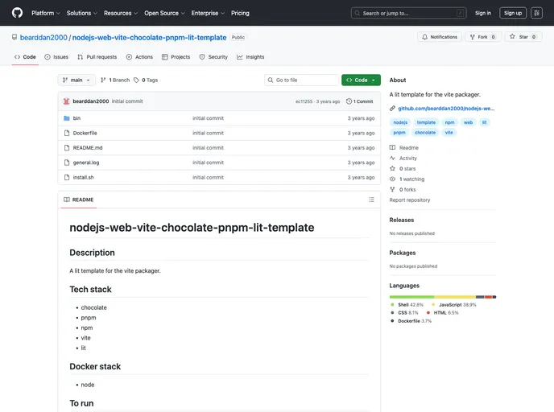554x412 pixels.
Task: Open the README outline icon
Action: (x=371, y=200)
